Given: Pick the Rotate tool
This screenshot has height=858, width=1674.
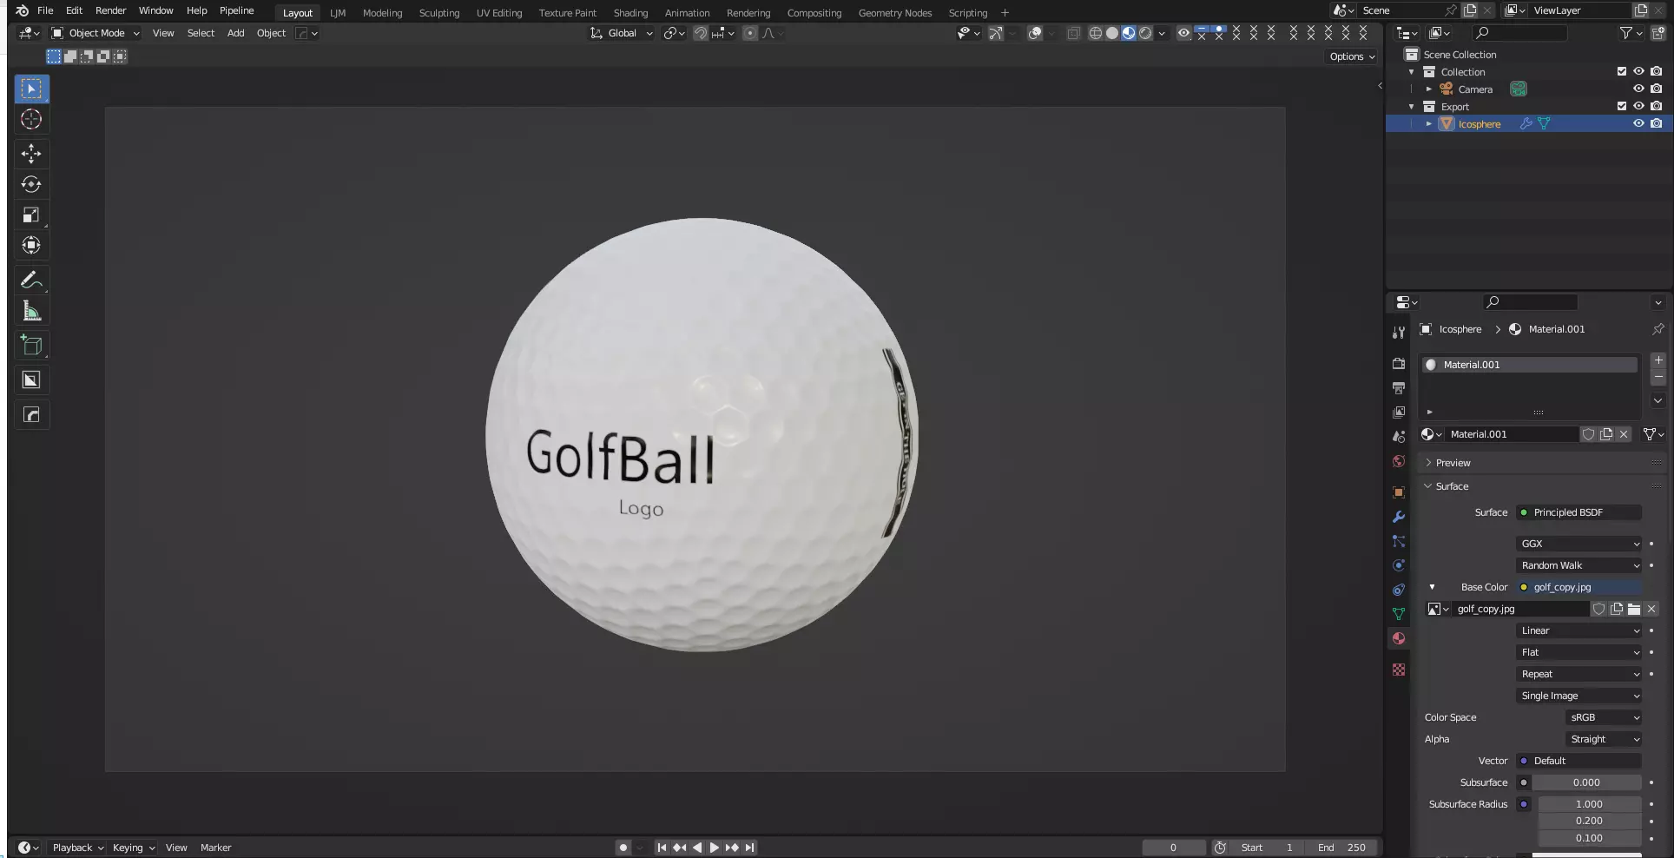Looking at the screenshot, I should tap(31, 184).
